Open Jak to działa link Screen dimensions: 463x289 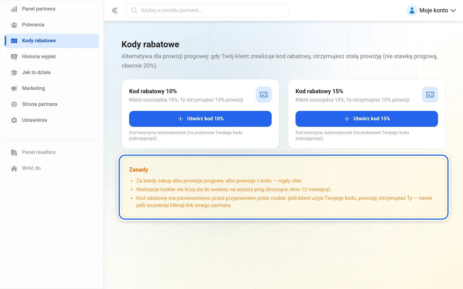(x=52, y=73)
